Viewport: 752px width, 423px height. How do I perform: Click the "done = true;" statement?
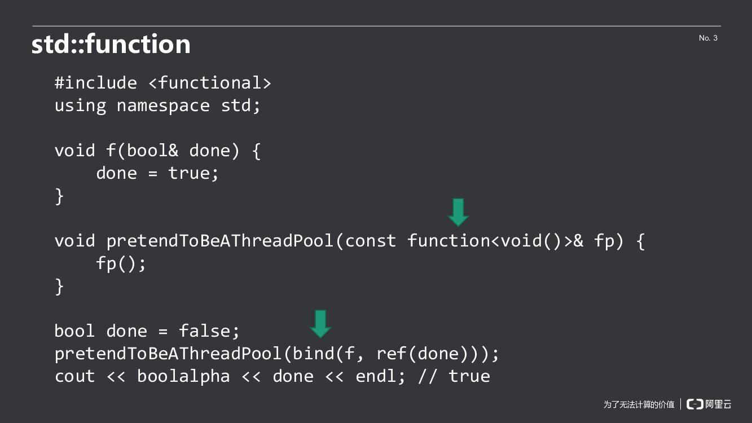(x=157, y=173)
